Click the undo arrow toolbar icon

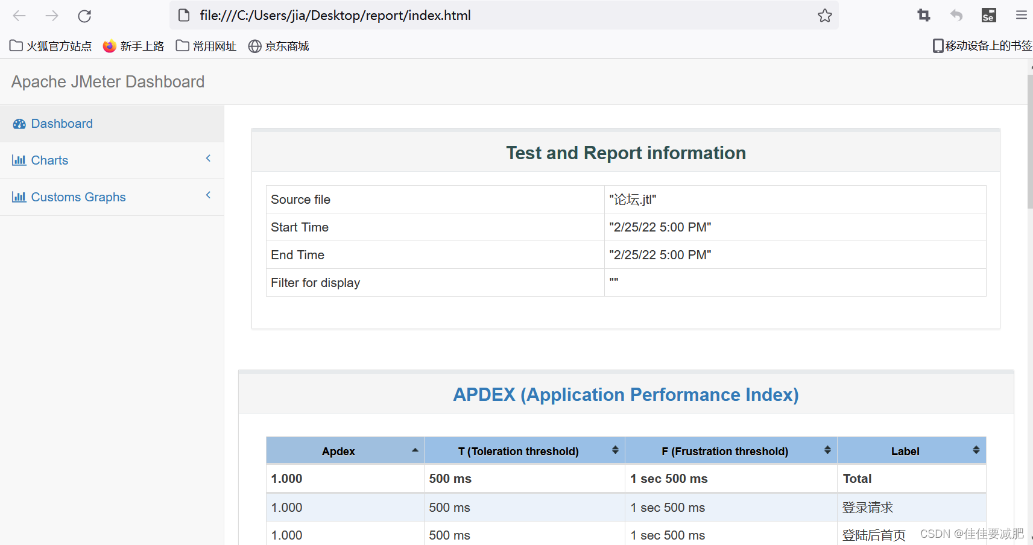point(956,15)
